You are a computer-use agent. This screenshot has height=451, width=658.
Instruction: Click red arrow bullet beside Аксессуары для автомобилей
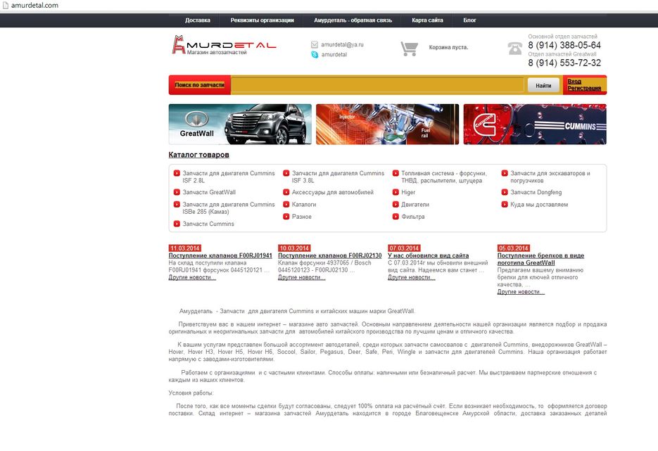[x=286, y=192]
